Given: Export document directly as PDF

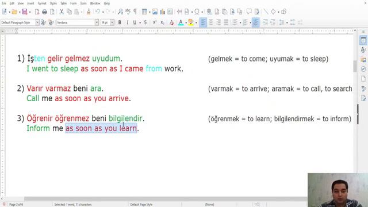Looking at the screenshot, I should click(x=37, y=11).
